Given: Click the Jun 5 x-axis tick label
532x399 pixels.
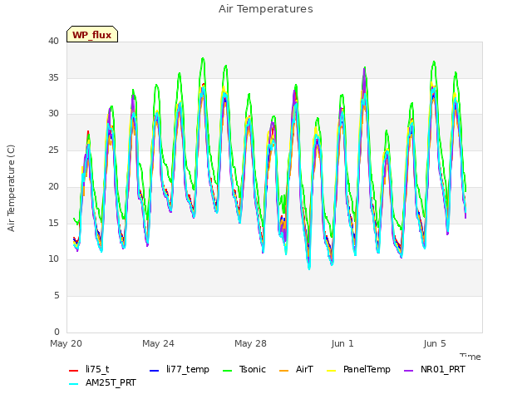Looking at the screenshot, I should [x=435, y=343].
